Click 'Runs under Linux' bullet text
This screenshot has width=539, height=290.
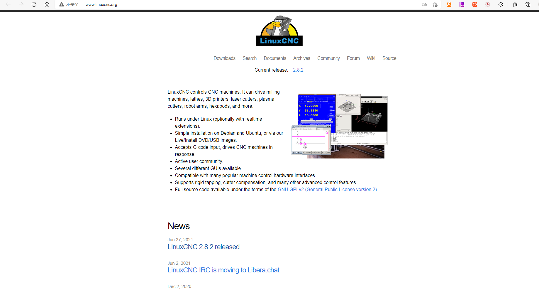pyautogui.click(x=218, y=123)
